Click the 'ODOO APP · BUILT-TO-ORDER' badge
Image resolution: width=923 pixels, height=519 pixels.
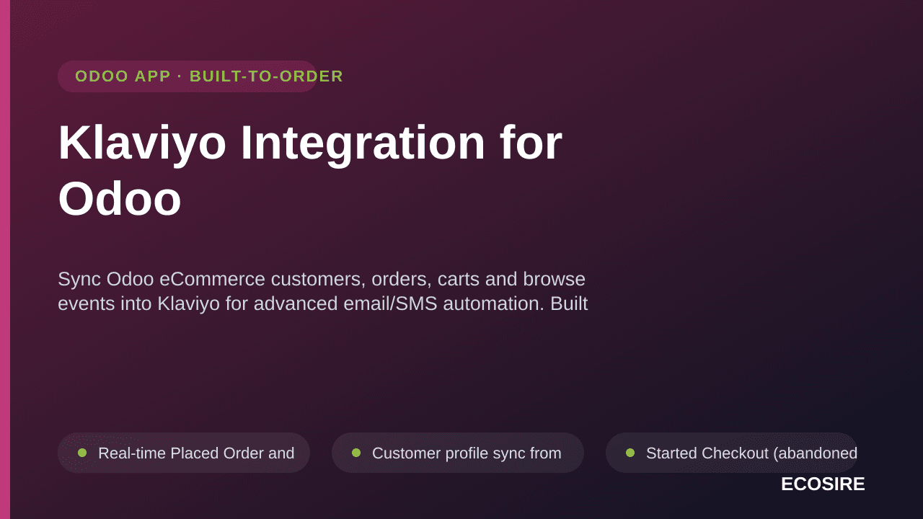(187, 76)
